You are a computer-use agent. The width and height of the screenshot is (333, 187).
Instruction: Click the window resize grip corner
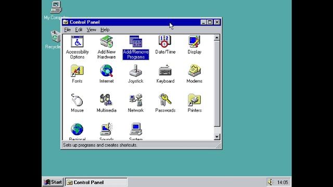tap(219, 145)
